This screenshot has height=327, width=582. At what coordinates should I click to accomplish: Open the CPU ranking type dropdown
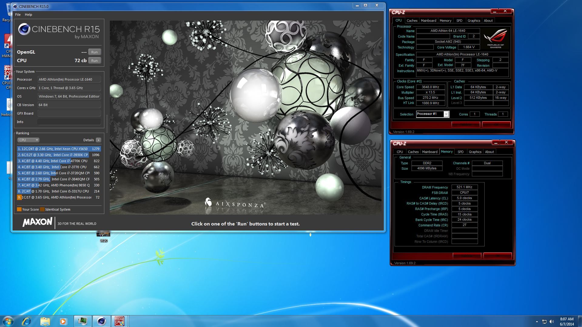point(29,140)
